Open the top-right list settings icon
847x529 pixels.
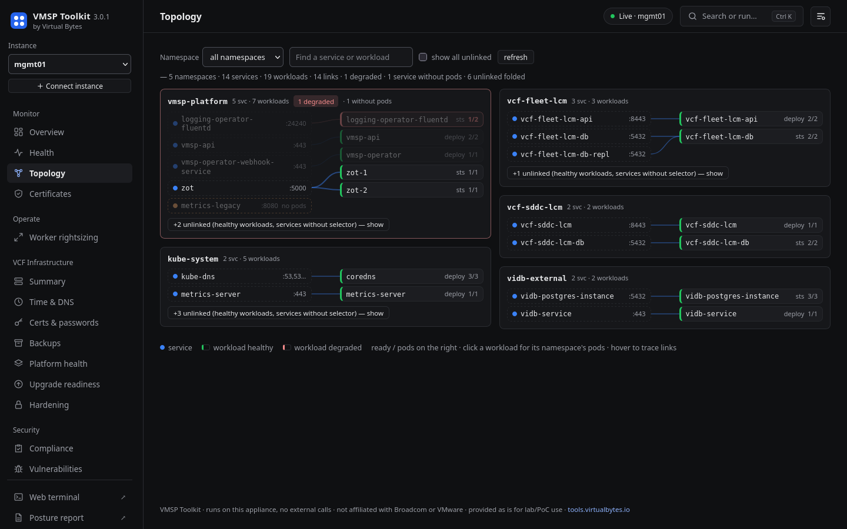(x=821, y=16)
